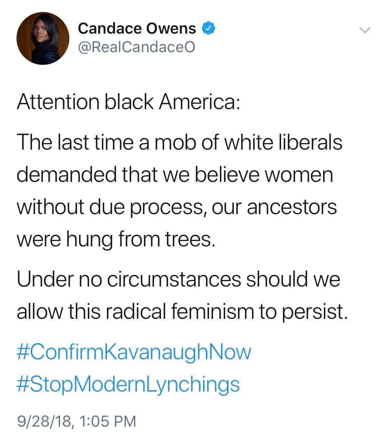Open the #ConfirmKavanaughNow hashtag

pos(134,352)
